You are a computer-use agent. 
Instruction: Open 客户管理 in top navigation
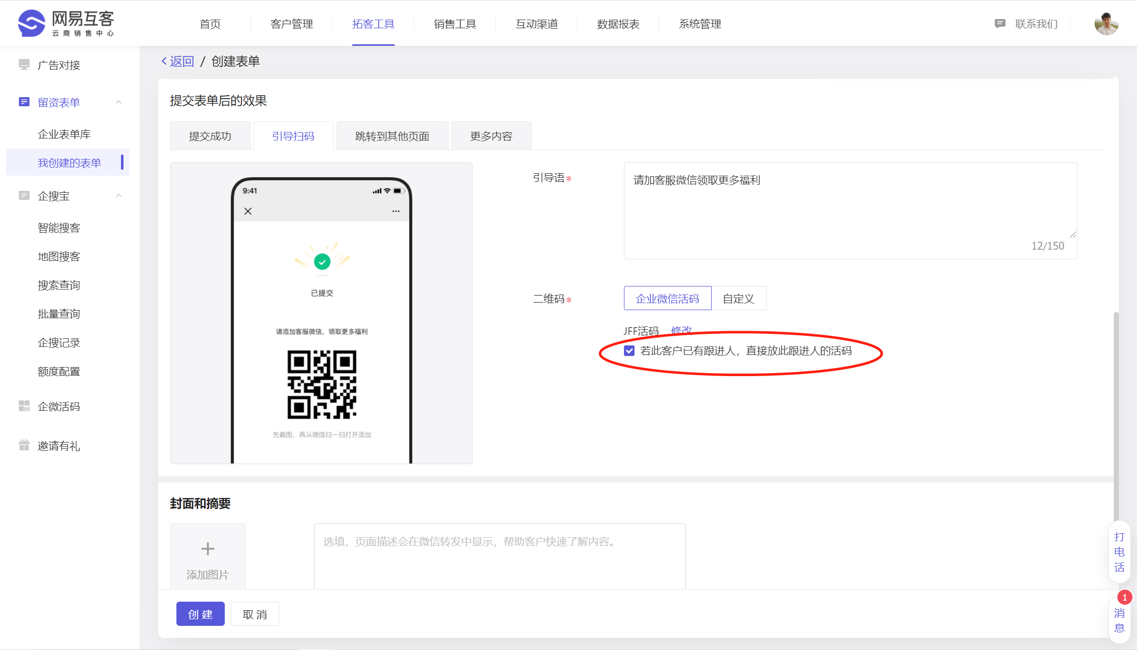(292, 24)
